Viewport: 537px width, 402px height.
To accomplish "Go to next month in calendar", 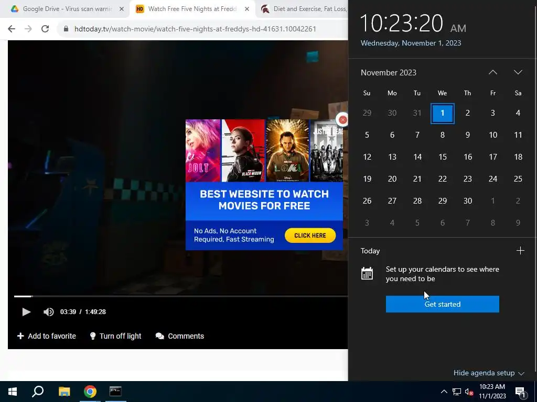I will (518, 72).
